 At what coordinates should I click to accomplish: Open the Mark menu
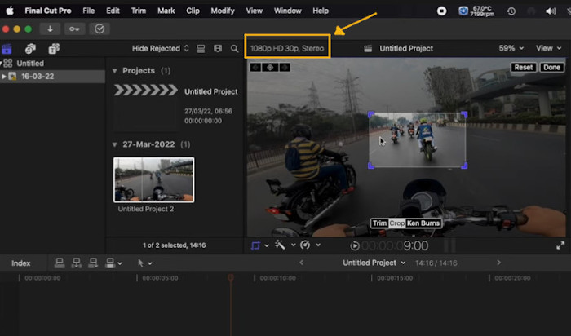(x=166, y=11)
